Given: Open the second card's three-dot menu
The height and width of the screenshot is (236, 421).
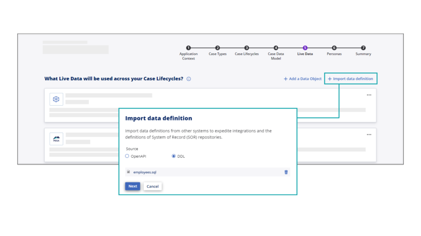Looking at the screenshot, I should [x=369, y=134].
